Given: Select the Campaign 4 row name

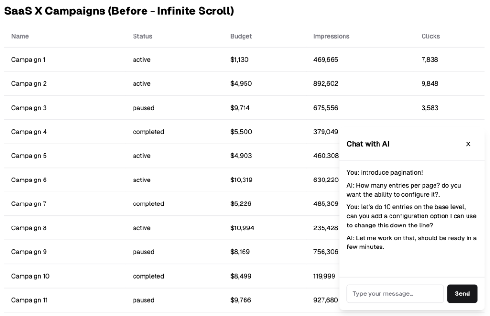Looking at the screenshot, I should coord(29,132).
